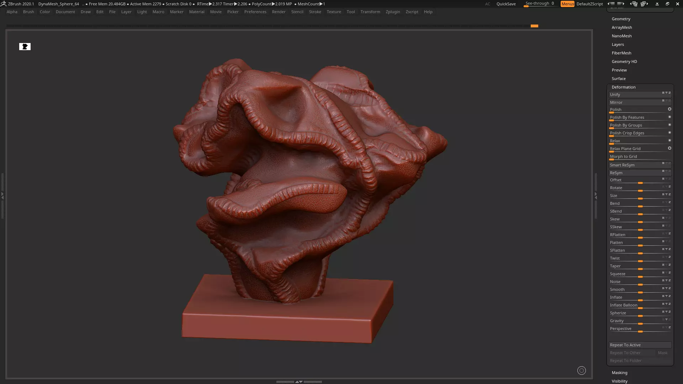
Task: Open the Render menu
Action: 279,12
